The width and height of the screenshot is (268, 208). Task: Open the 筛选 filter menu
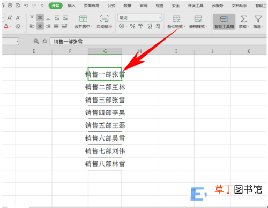258,22
